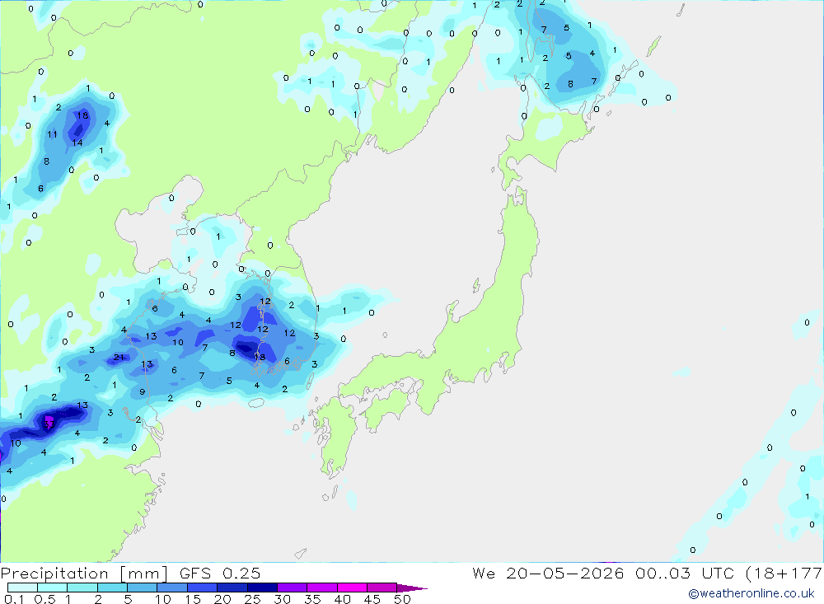The height and width of the screenshot is (604, 824).
Task: Pick the 15–20 mm legend swatch
Action: coord(203,588)
